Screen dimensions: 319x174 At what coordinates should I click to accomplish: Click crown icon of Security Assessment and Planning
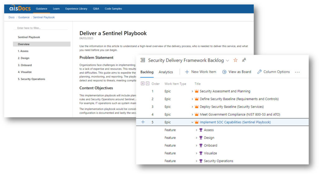click(197, 91)
